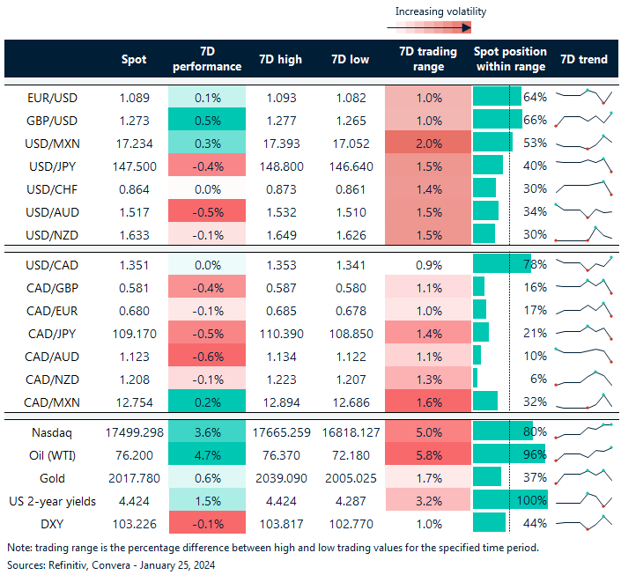Select the 7D trading range column header
621x575 pixels.
(x=428, y=59)
